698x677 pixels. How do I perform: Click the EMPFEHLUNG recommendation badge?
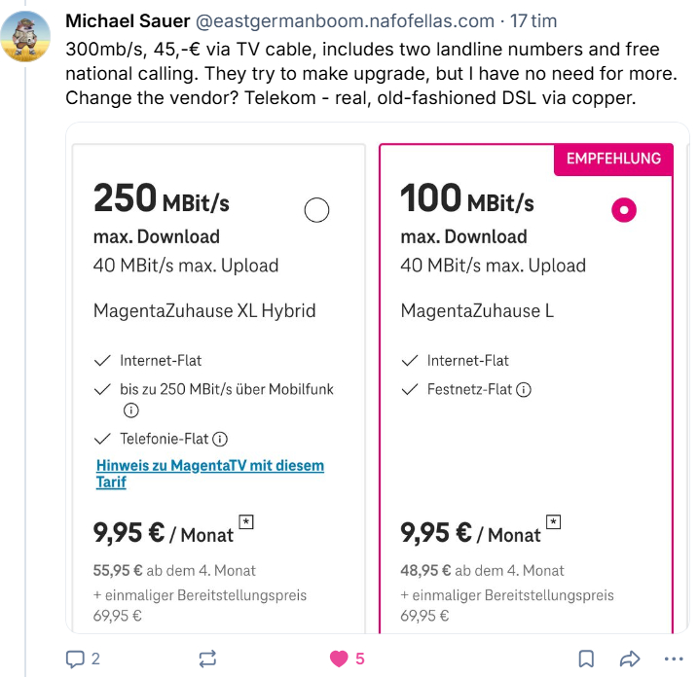coord(613,159)
